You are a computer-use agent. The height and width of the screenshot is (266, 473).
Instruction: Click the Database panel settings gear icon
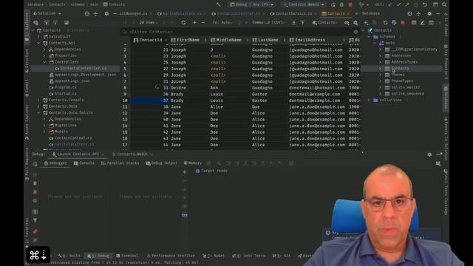(429, 13)
